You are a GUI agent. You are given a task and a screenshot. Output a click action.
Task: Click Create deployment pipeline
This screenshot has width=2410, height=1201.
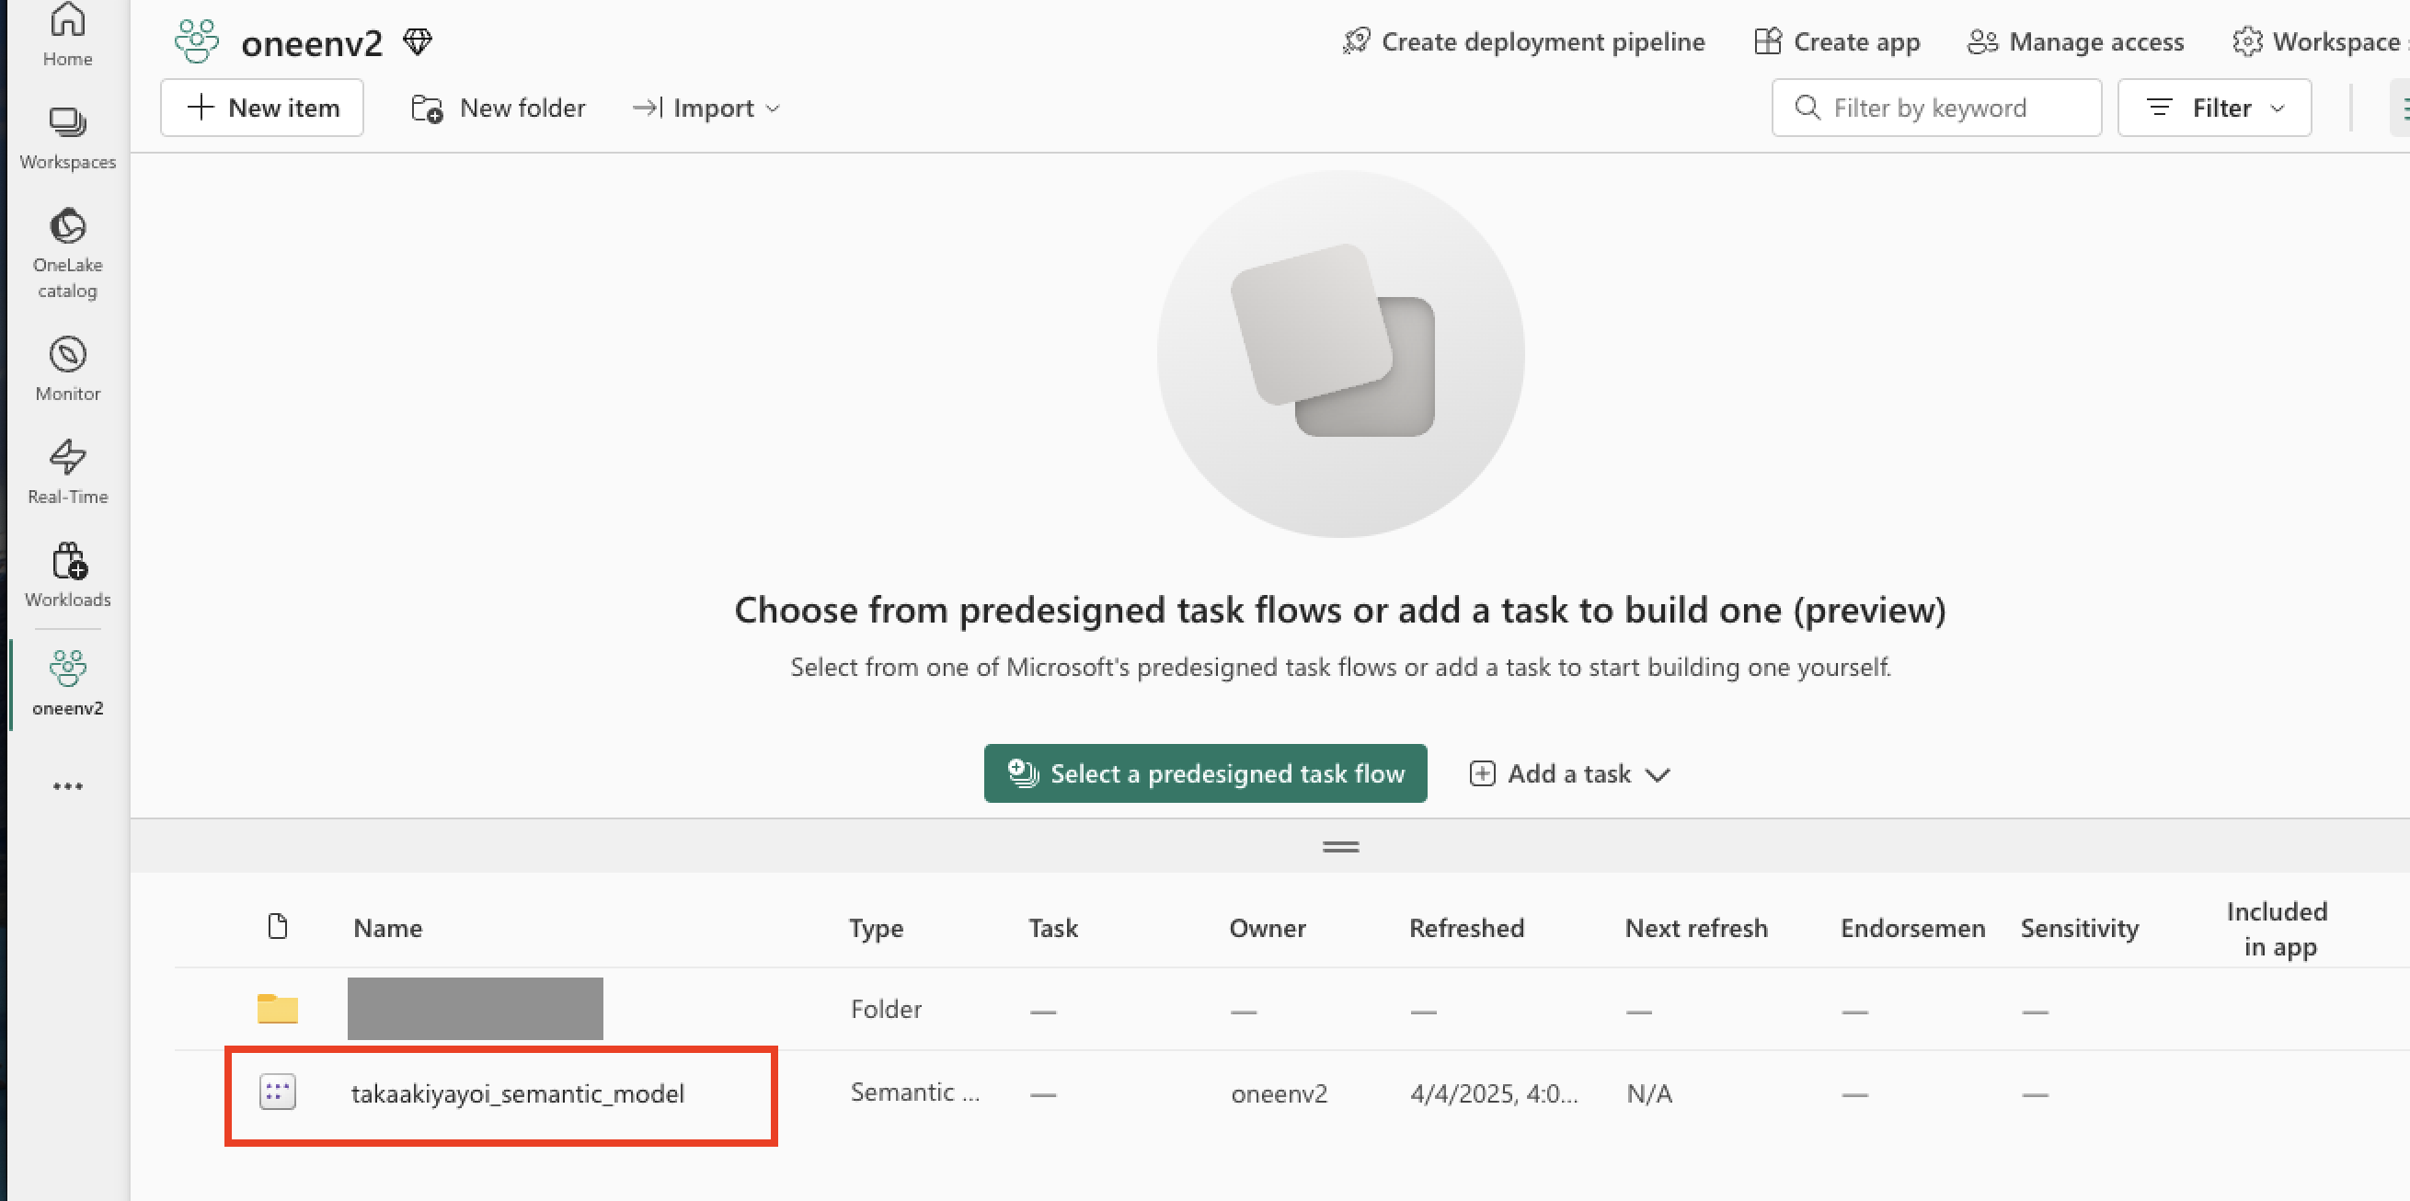(x=1523, y=42)
